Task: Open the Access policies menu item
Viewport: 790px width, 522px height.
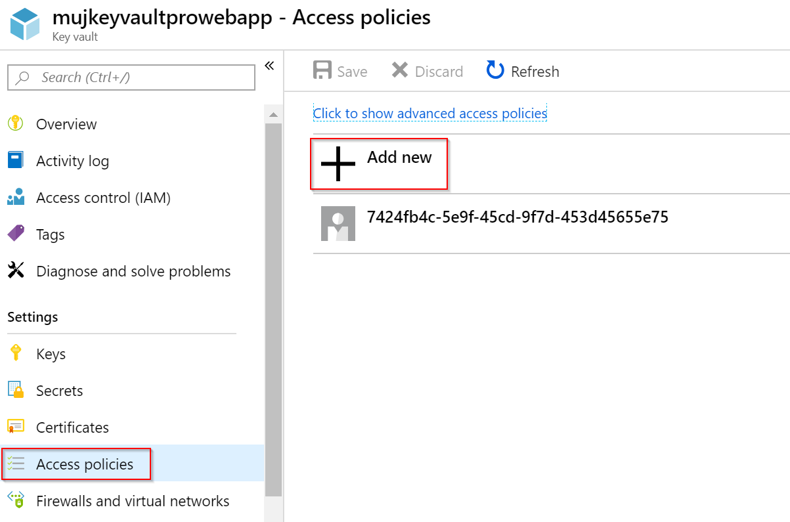Action: (76, 464)
